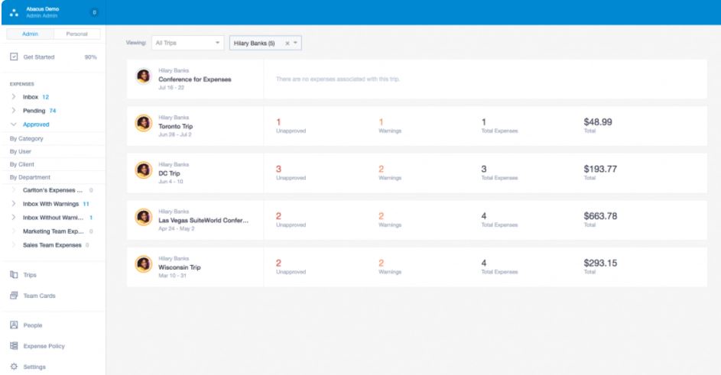Switch to the Personal tab
Screen dimensions: 721x375
point(76,34)
